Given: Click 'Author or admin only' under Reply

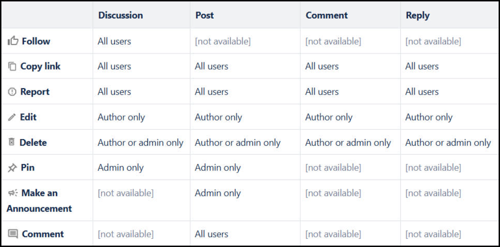Looking at the screenshot, I should click(448, 143).
